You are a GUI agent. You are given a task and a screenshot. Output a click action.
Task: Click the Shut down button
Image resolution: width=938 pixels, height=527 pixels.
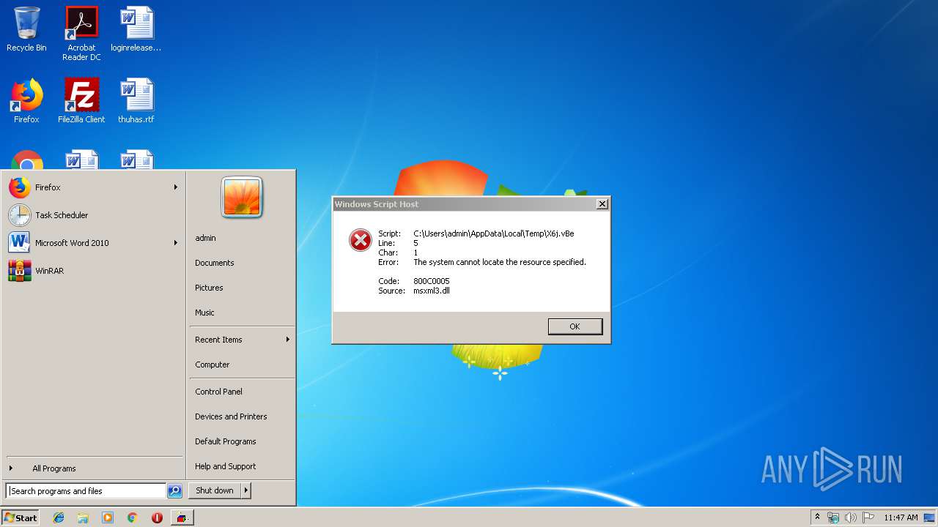click(215, 490)
